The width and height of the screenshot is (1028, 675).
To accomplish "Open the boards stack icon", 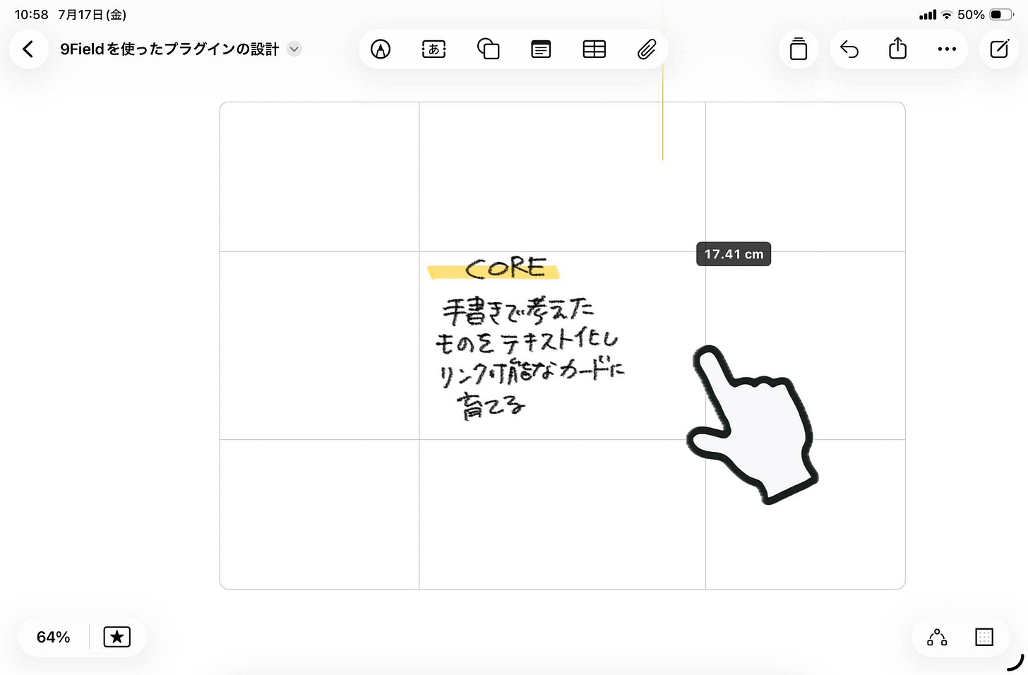I will pyautogui.click(x=799, y=49).
